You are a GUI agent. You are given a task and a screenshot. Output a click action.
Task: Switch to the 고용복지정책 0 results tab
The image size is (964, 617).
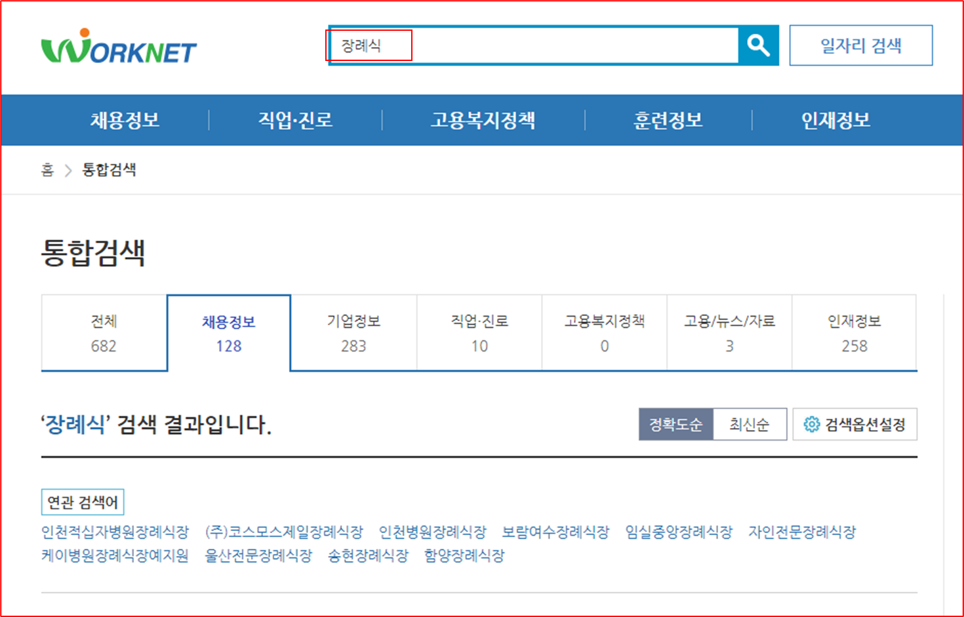click(605, 333)
